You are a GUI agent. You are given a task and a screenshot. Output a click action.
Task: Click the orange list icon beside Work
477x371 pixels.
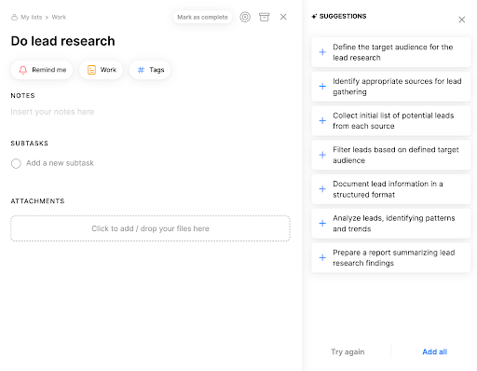[91, 70]
